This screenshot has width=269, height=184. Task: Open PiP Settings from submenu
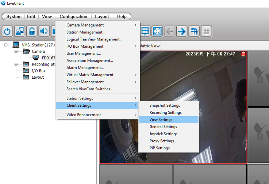pyautogui.click(x=169, y=148)
